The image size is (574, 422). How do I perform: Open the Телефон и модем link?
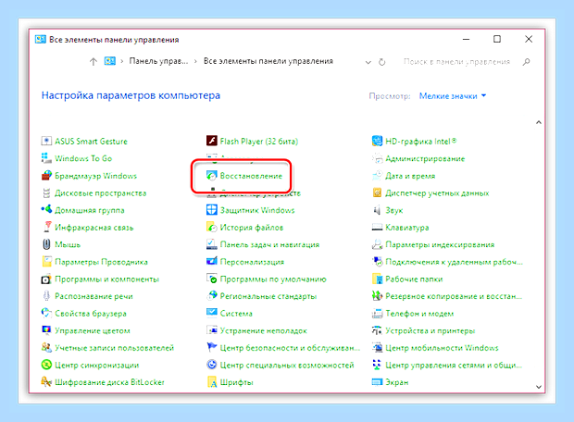[x=419, y=314]
